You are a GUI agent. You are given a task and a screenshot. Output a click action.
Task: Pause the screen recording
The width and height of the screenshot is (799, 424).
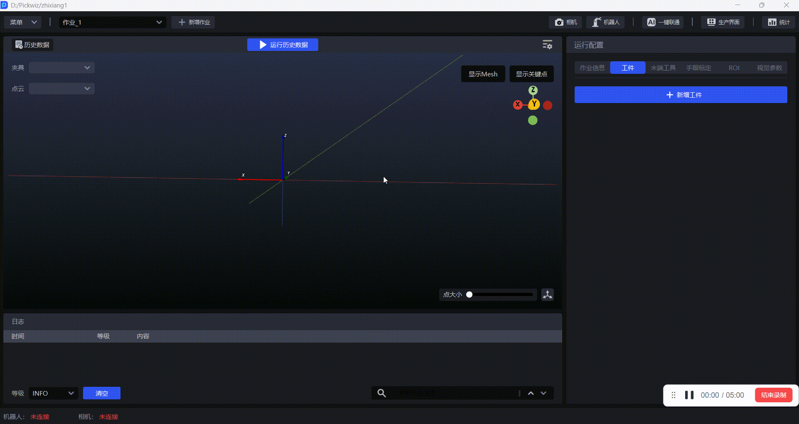(689, 395)
